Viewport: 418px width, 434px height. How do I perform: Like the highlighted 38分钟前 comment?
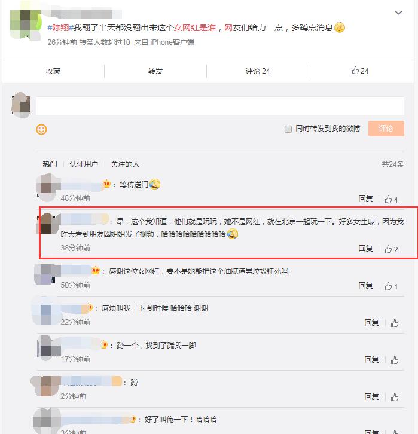click(x=391, y=249)
